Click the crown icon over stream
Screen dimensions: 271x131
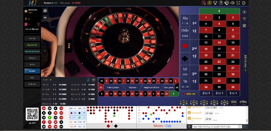click(x=45, y=17)
